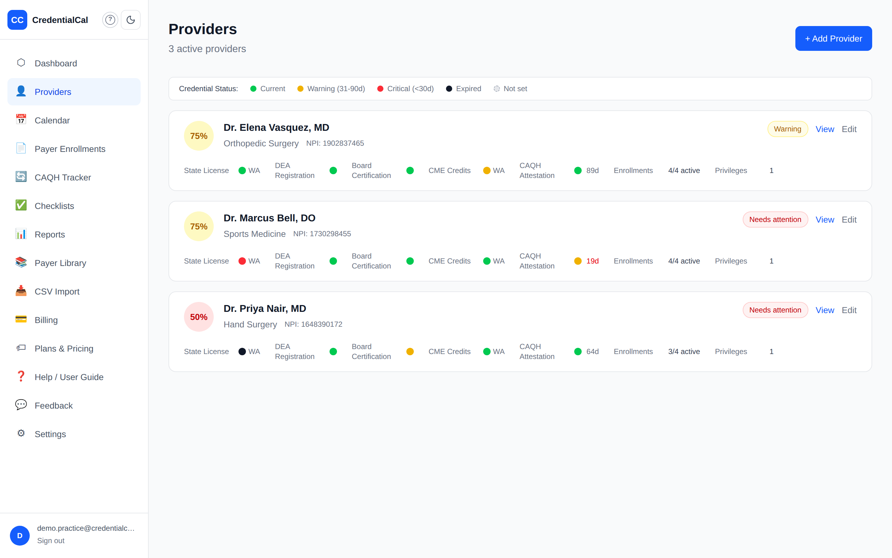The width and height of the screenshot is (892, 558).
Task: Toggle dark mode with the moon icon
Action: click(x=131, y=20)
